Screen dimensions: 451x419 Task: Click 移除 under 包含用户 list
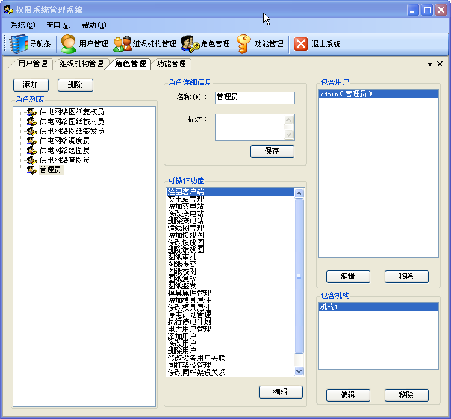pyautogui.click(x=406, y=276)
